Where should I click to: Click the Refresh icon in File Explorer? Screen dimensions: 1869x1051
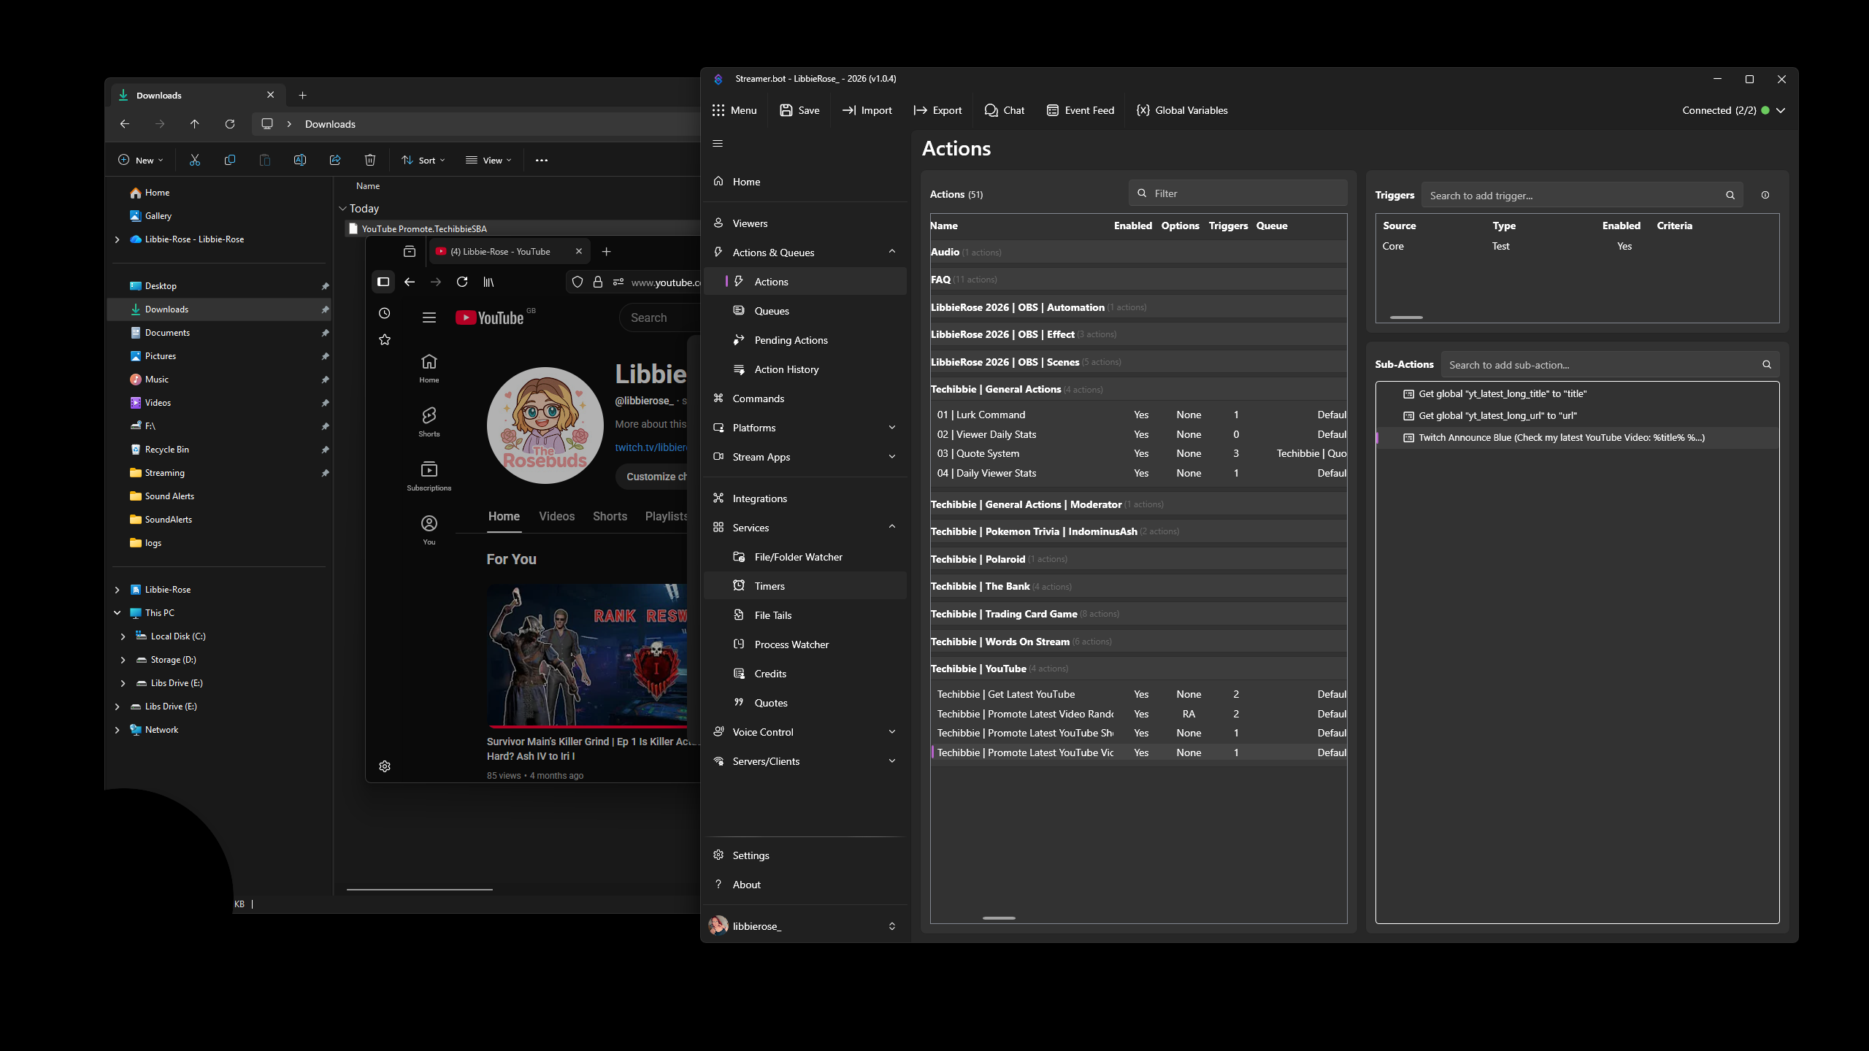[230, 124]
